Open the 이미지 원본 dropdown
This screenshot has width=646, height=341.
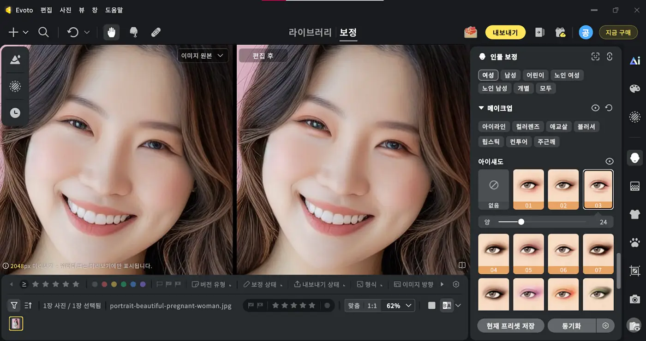pos(203,55)
